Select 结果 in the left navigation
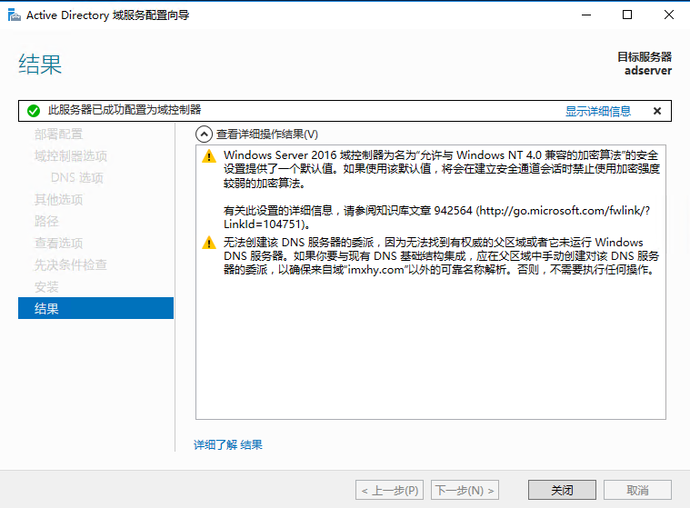The image size is (690, 508). click(x=46, y=309)
